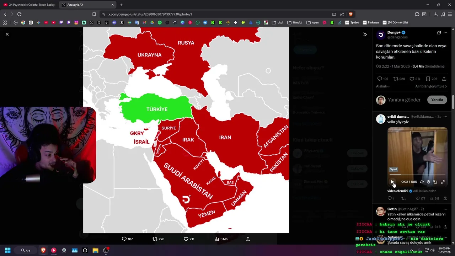The width and height of the screenshot is (455, 256).
Task: Click the Yanıtını gönder reply field
Action: 404,100
